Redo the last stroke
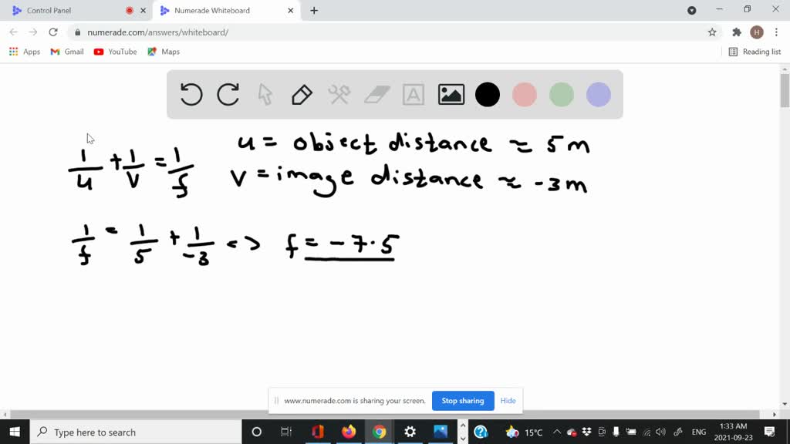 tap(228, 94)
